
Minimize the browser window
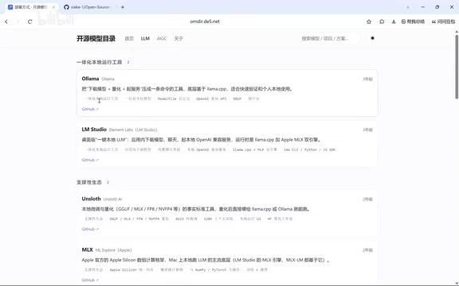coord(423,7)
